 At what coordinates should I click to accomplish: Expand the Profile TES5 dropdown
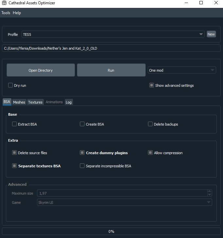click(113, 34)
